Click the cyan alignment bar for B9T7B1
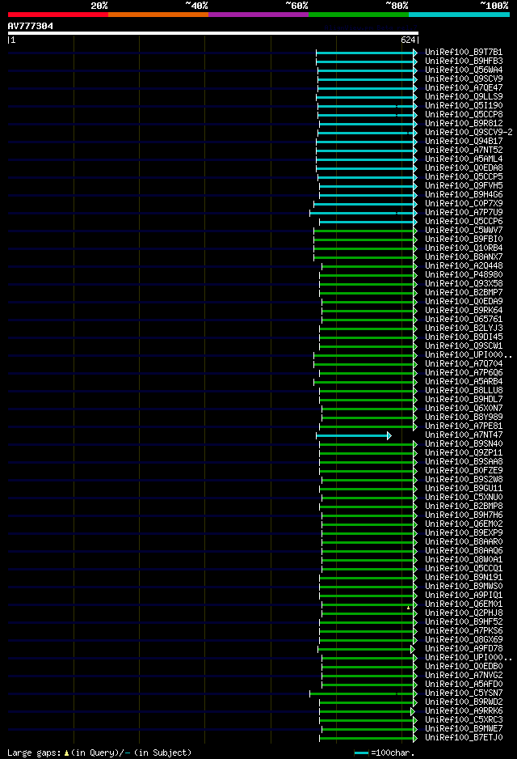This screenshot has height=759, width=517. click(x=365, y=53)
